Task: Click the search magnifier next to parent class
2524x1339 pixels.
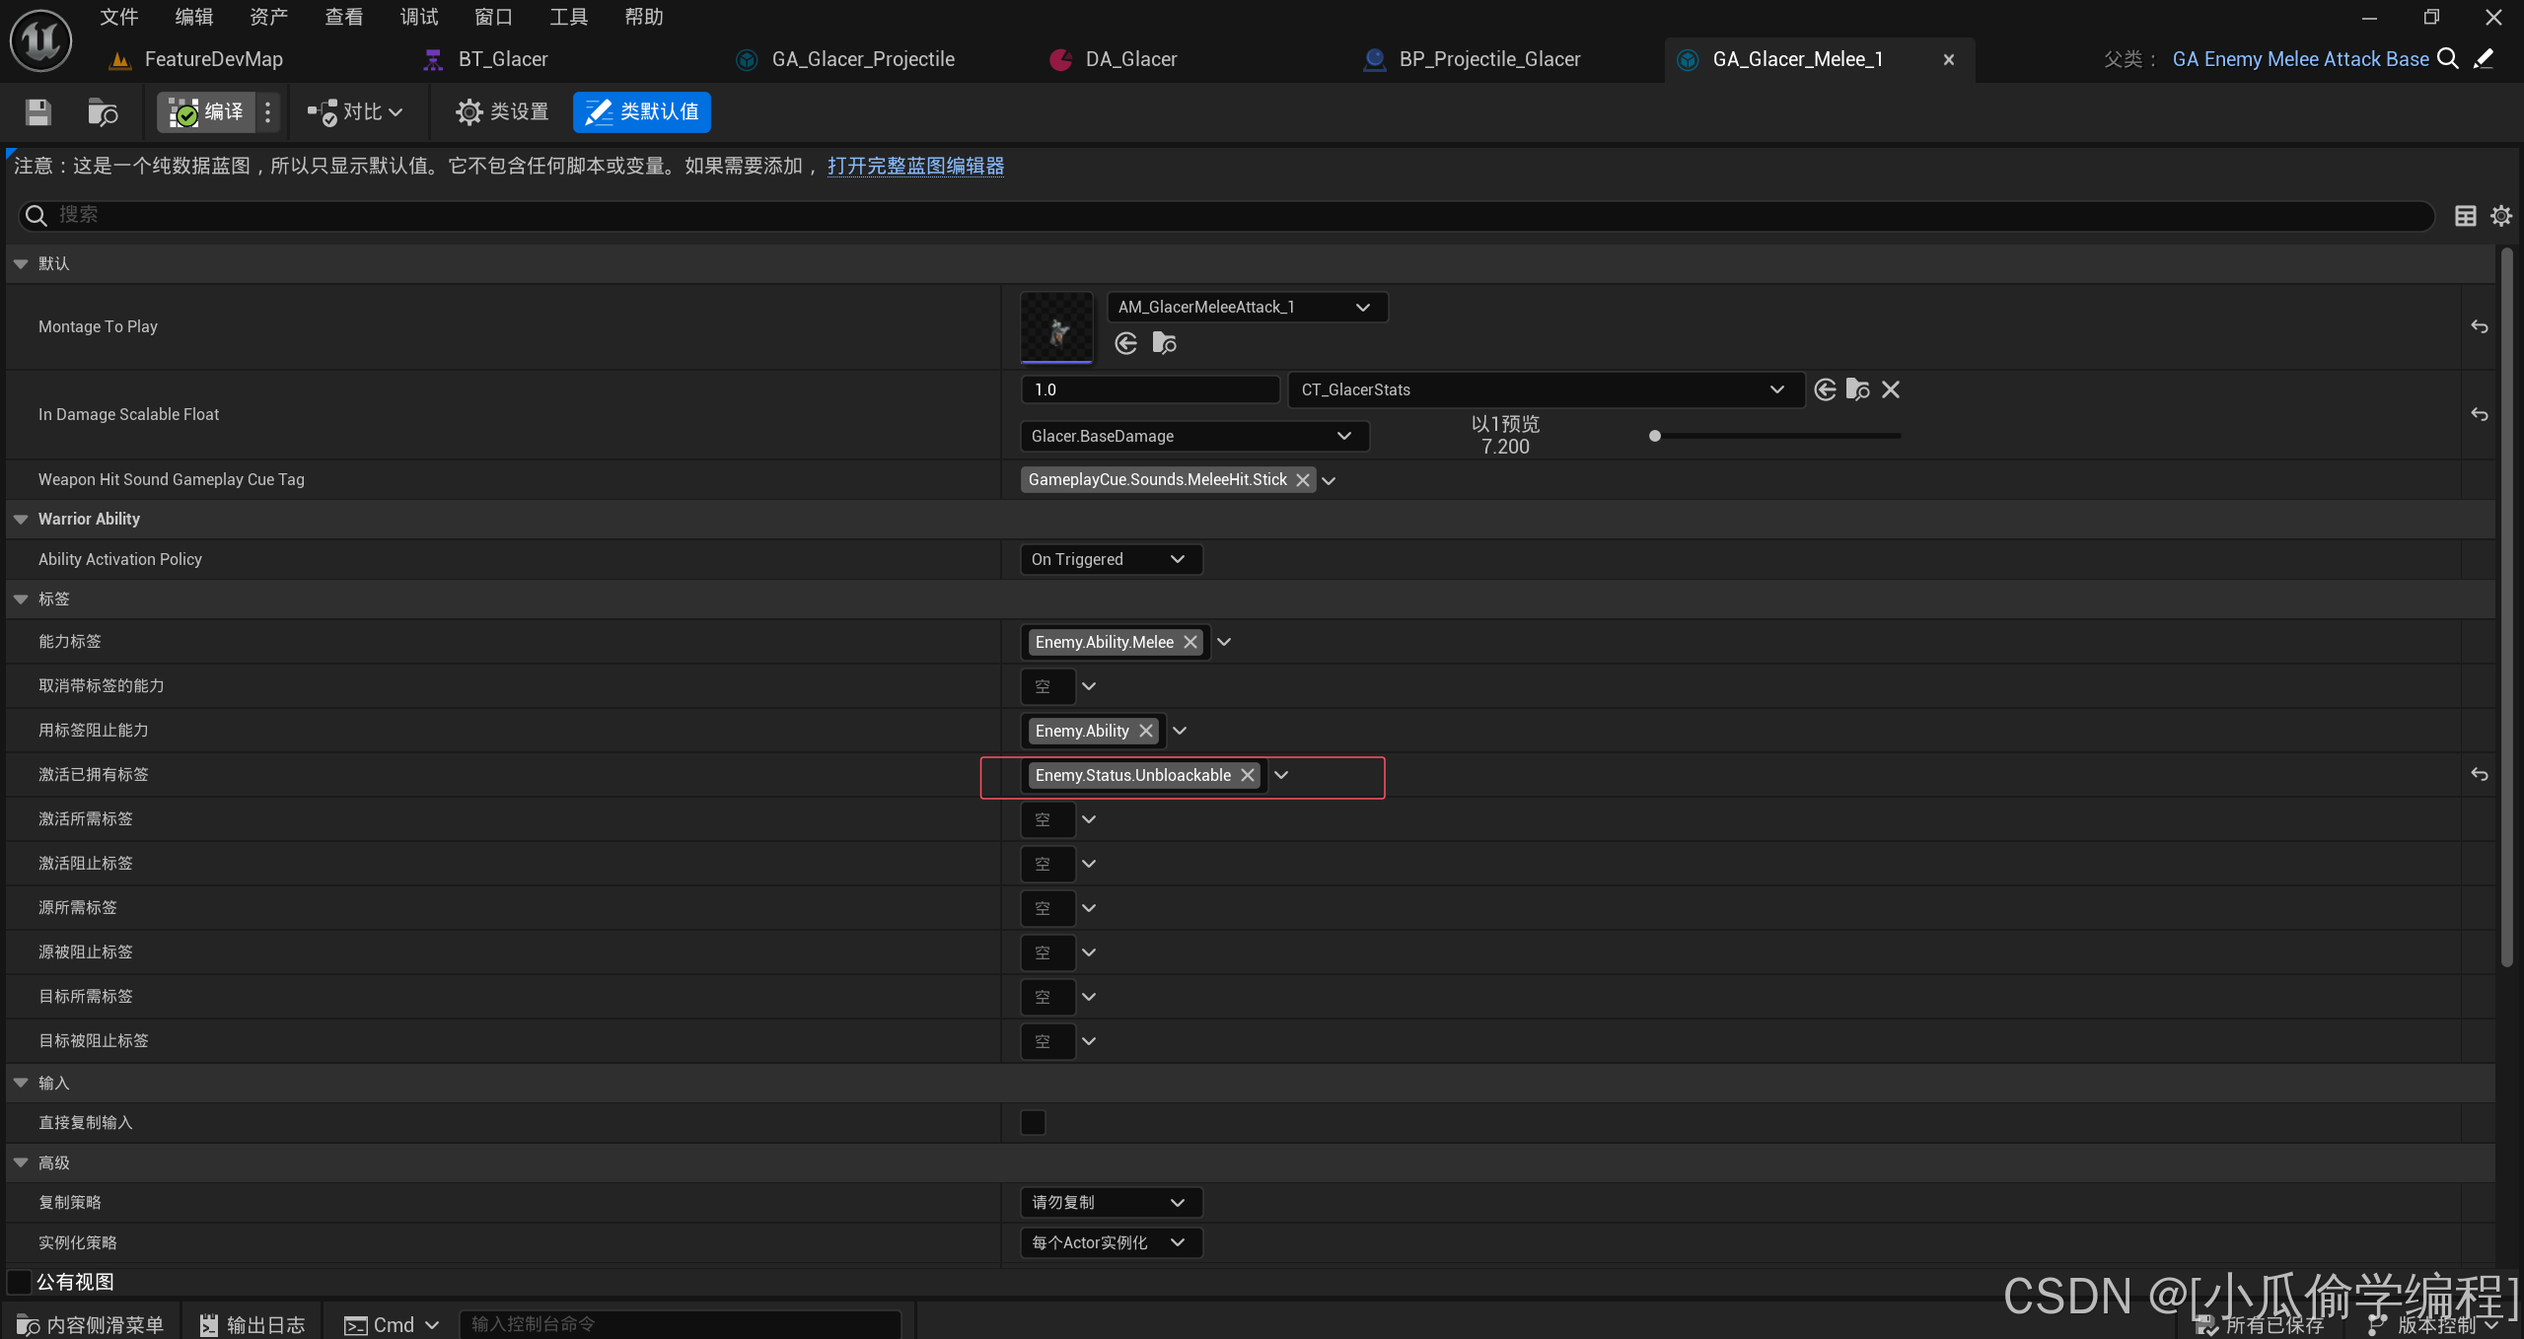Action: tap(2447, 59)
